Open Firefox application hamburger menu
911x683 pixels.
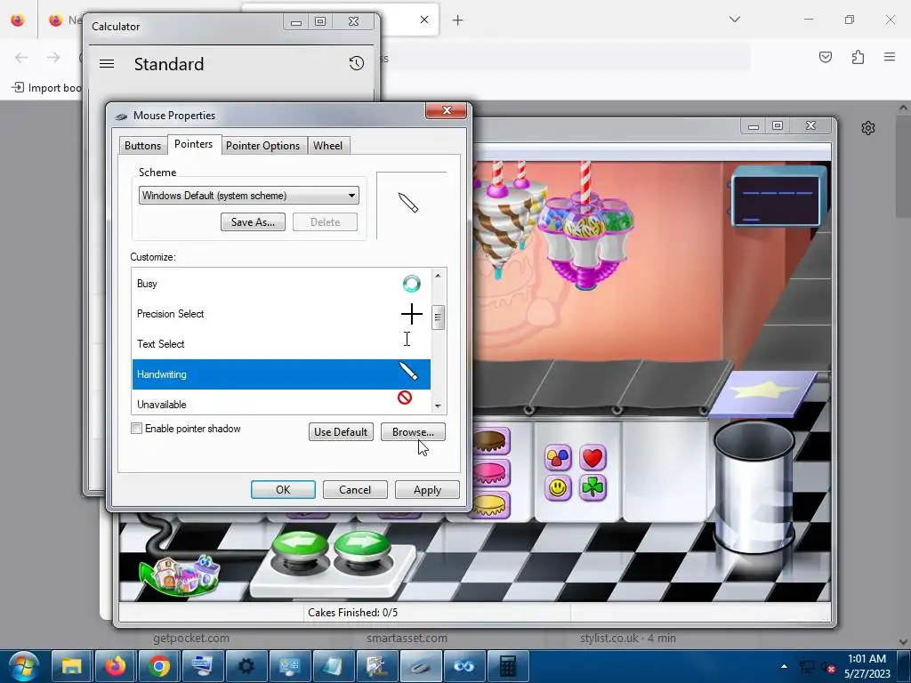[x=890, y=57]
